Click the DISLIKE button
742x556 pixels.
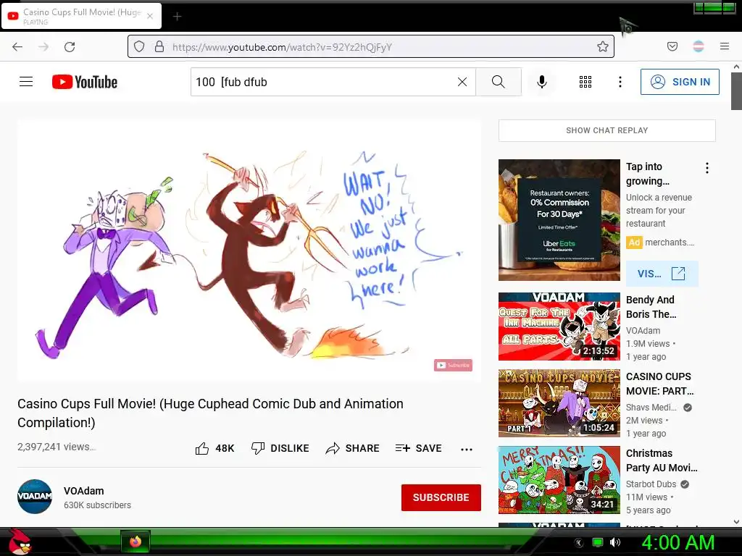[280, 448]
